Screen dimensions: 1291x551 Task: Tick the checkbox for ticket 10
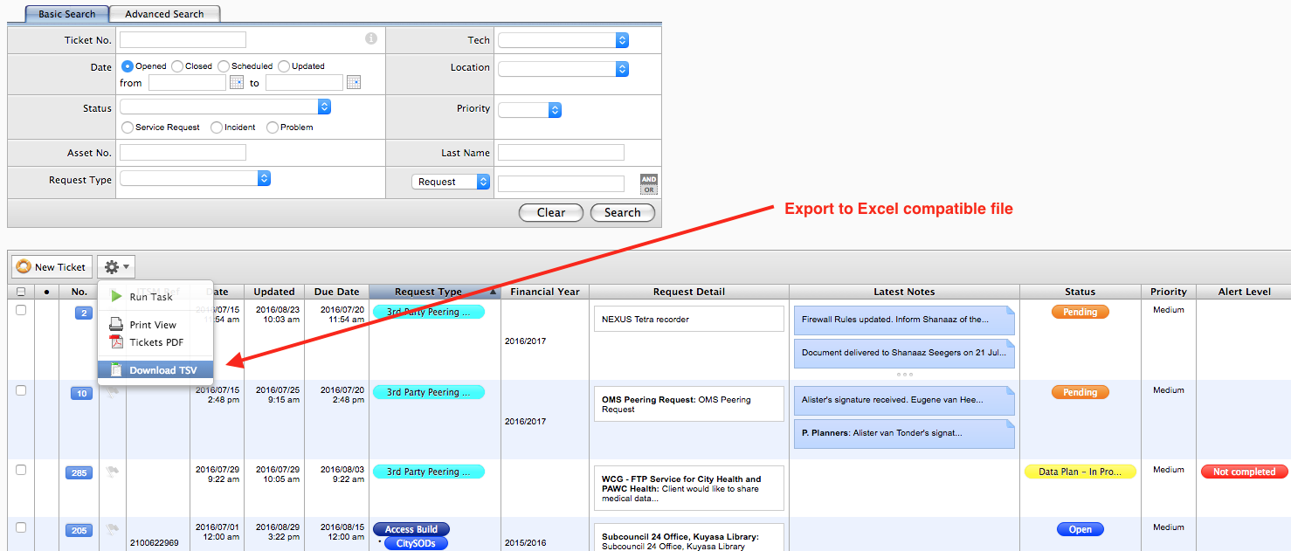click(x=21, y=390)
